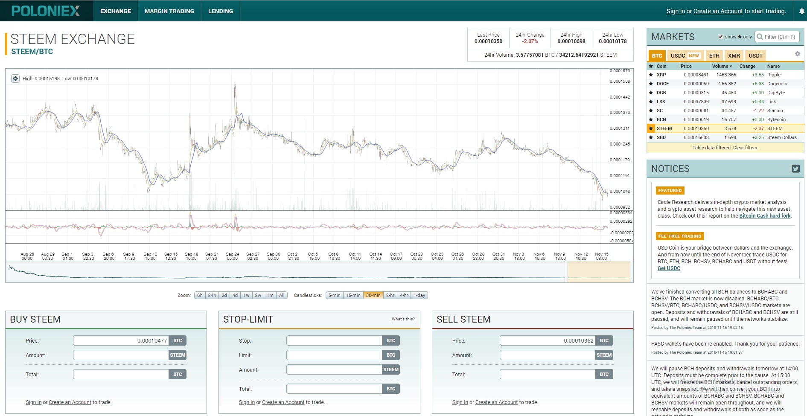The width and height of the screenshot is (807, 416).
Task: Choose 15-min candlesticks
Action: [x=353, y=295]
